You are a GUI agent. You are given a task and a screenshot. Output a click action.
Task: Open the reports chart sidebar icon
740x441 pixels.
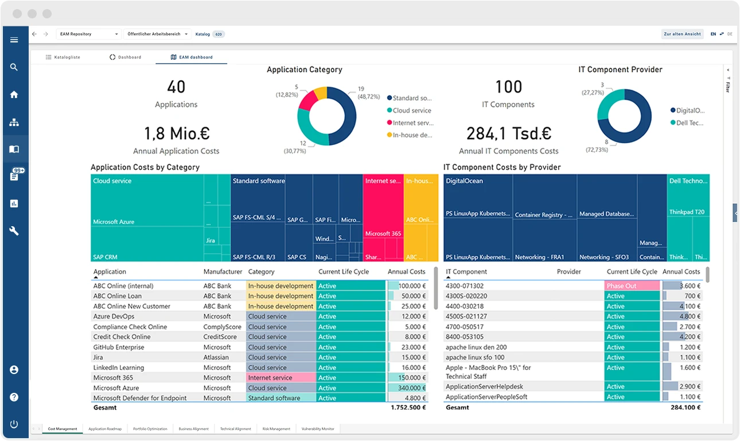pyautogui.click(x=14, y=204)
